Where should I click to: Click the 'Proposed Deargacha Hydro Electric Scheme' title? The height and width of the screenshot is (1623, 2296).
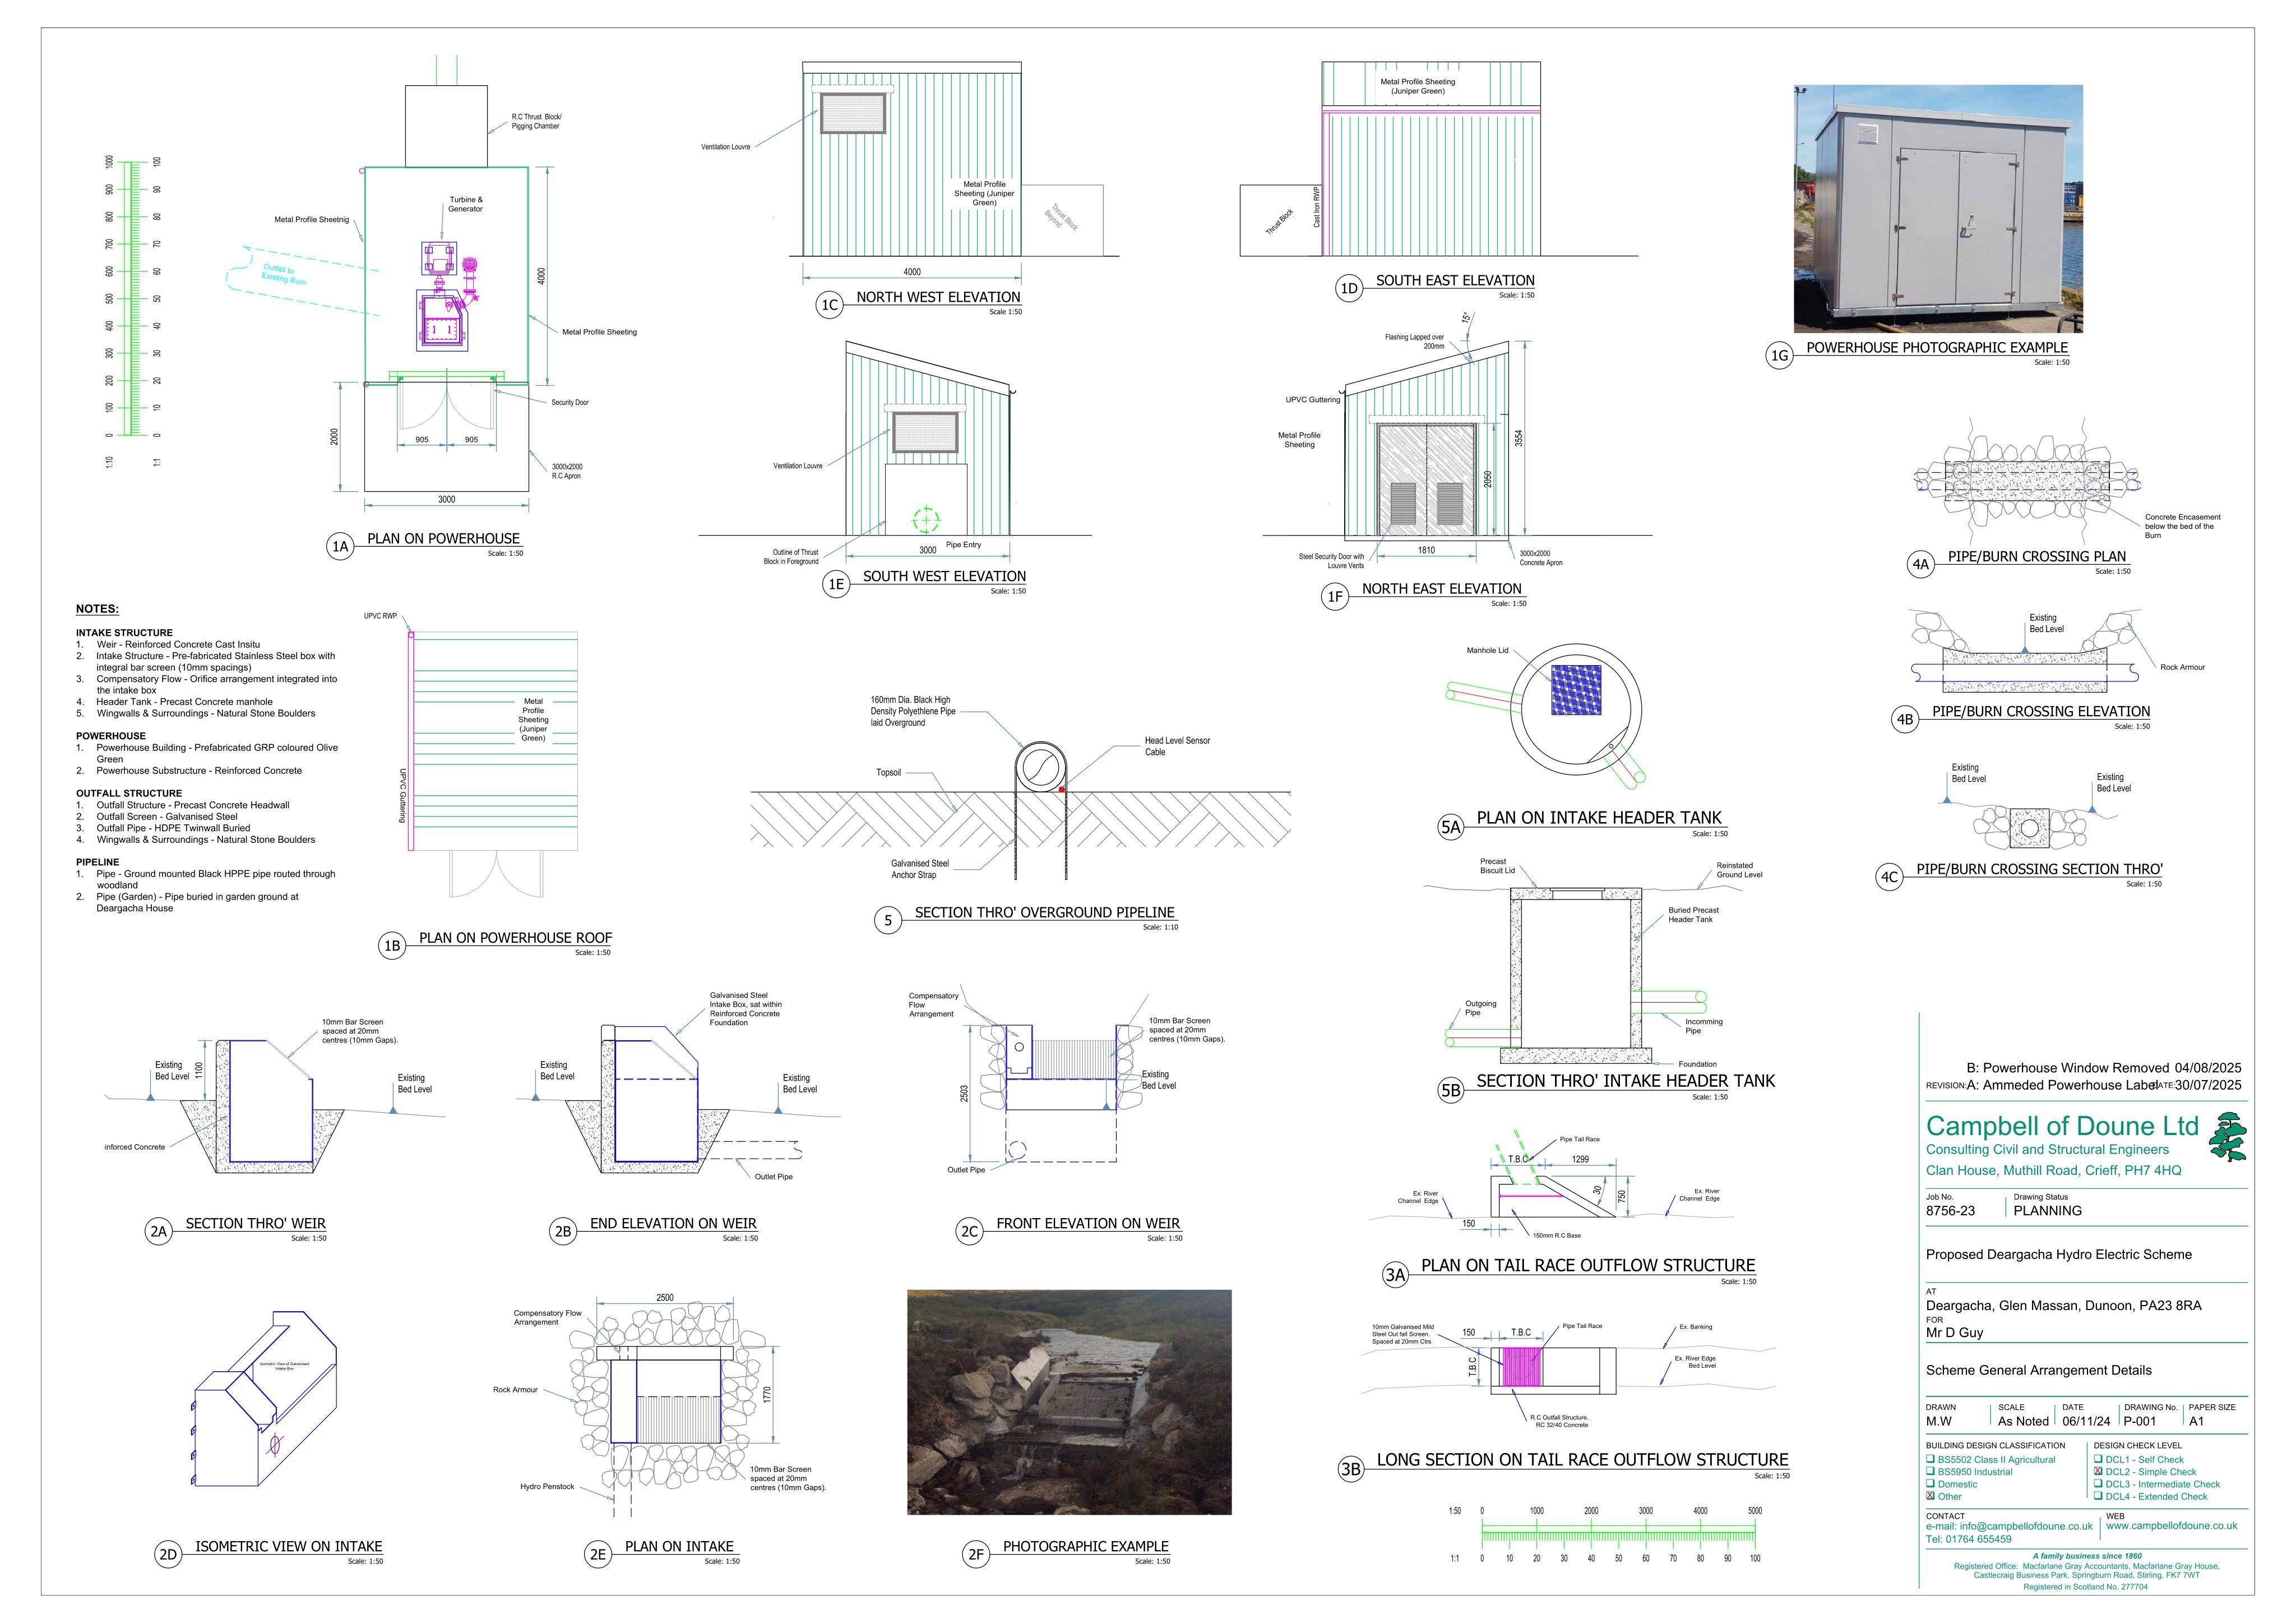click(2058, 1255)
